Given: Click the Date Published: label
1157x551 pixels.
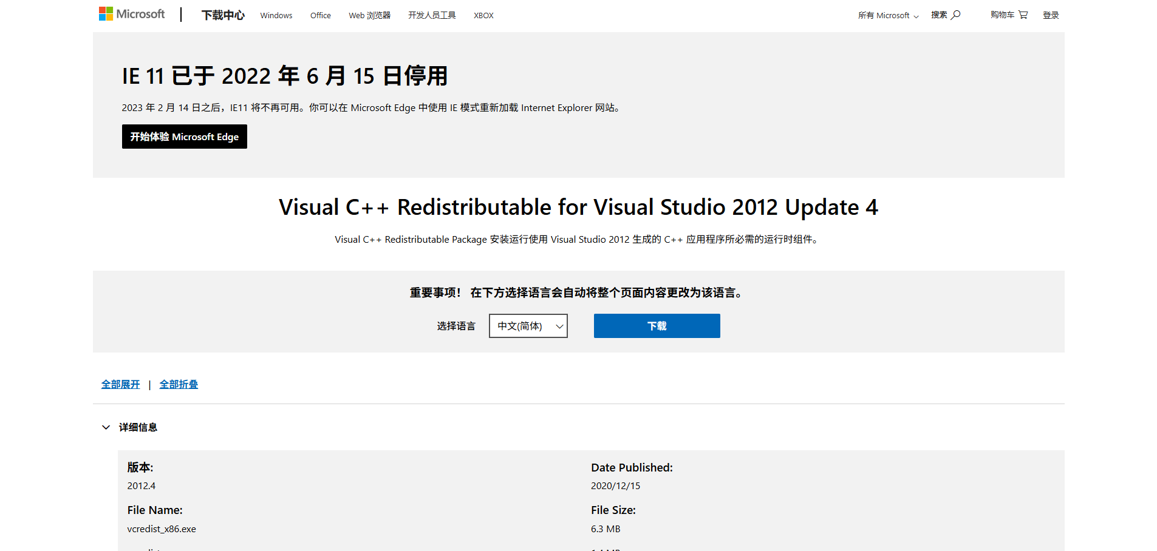Looking at the screenshot, I should click(632, 467).
